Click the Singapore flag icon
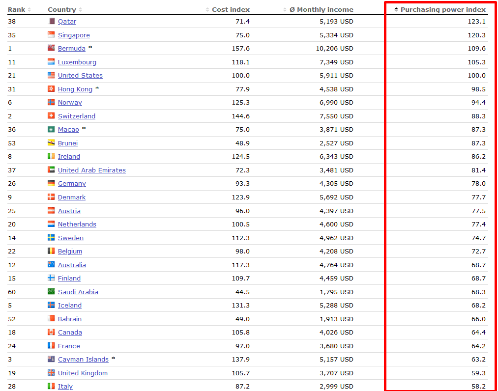 [x=51, y=34]
